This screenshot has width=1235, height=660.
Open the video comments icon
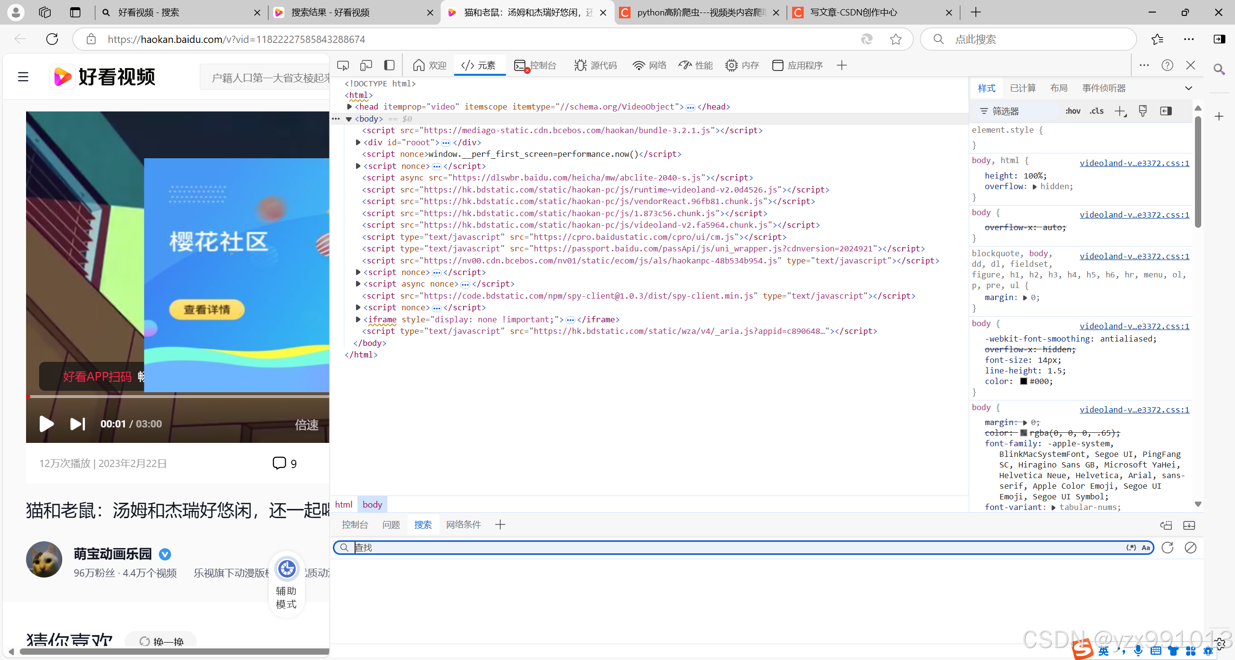pos(279,463)
